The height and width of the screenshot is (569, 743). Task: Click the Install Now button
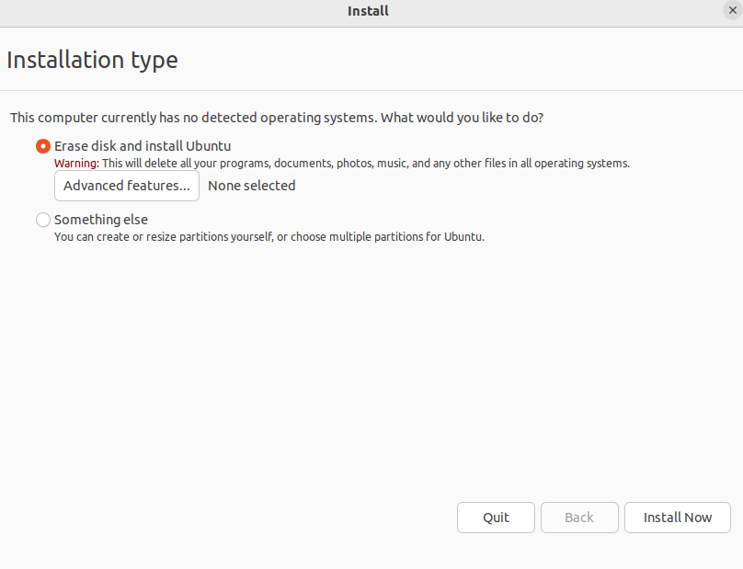point(677,518)
